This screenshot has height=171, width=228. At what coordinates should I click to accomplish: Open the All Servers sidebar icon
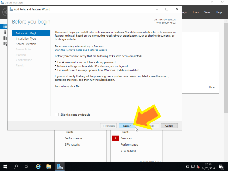(5, 38)
